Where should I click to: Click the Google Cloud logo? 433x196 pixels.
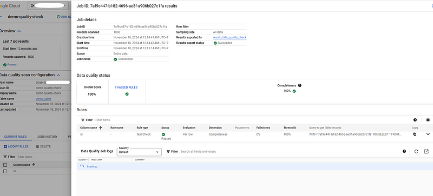pos(10,6)
